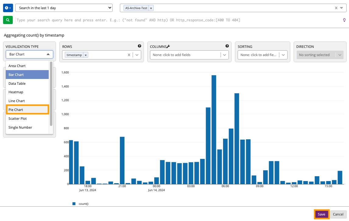Remove the AS-Archive-Test stream tag
The height and width of the screenshot is (221, 349).
tap(151, 8)
